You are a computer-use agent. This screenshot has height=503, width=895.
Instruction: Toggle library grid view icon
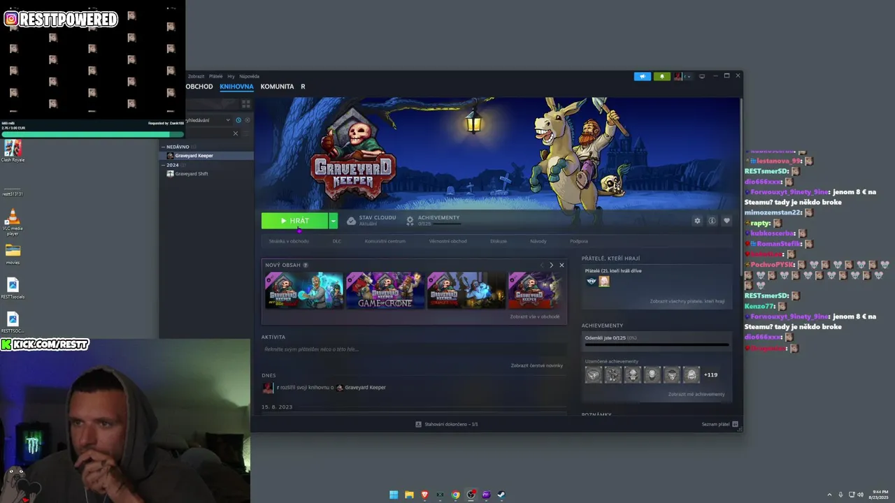coord(245,103)
